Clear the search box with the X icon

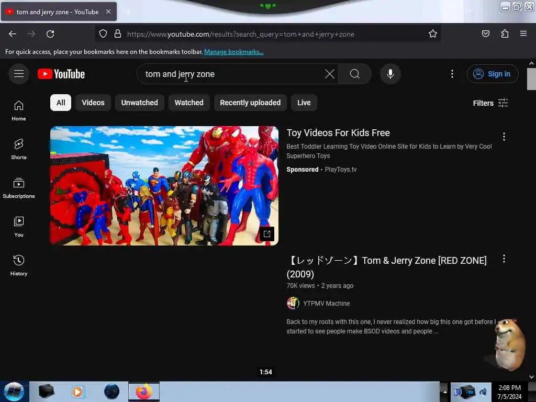click(330, 74)
